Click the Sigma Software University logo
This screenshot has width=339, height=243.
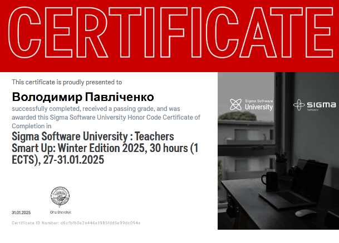pyautogui.click(x=251, y=105)
